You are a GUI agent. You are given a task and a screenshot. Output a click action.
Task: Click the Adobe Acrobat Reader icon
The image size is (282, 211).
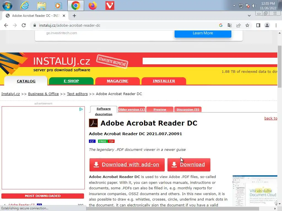[93, 123]
